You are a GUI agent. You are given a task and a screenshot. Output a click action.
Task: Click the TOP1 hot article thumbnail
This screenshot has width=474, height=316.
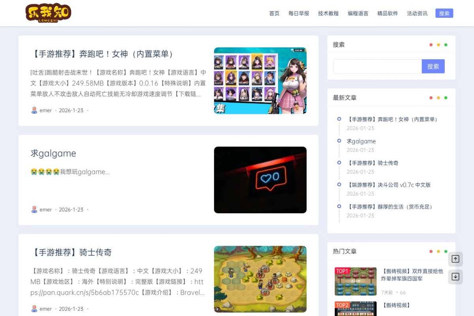[356, 281]
